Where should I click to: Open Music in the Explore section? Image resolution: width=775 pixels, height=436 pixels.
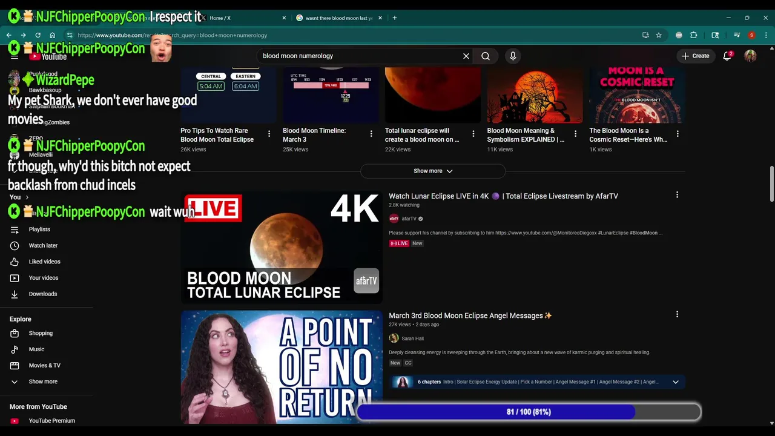[x=36, y=349]
